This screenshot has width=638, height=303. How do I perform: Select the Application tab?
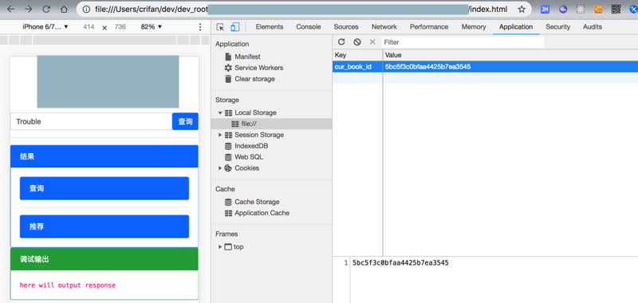point(516,27)
